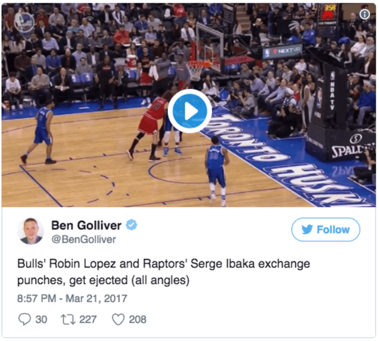Open the 8:57 PM - Mar 21, 2017 timestamp
The width and height of the screenshot is (379, 341).
coord(72,298)
